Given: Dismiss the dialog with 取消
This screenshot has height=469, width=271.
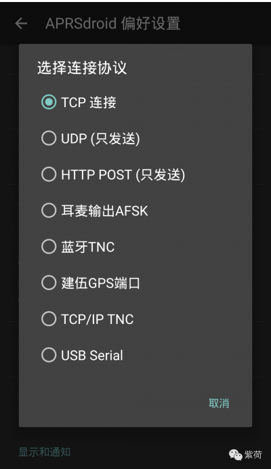Looking at the screenshot, I should tap(219, 403).
